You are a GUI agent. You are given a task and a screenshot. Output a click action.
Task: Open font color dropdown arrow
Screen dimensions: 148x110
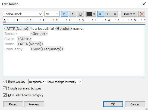pos(94,14)
